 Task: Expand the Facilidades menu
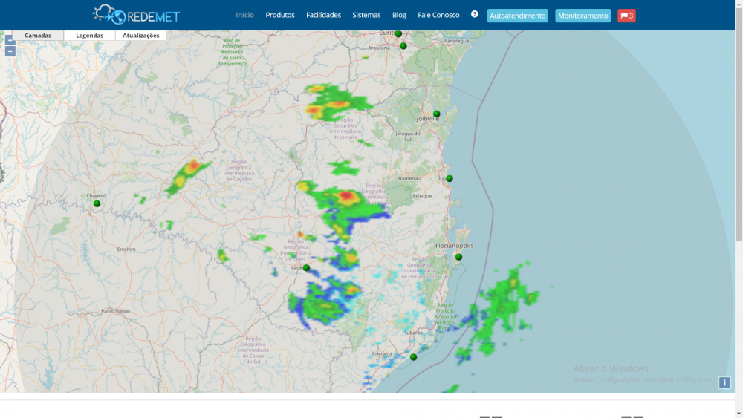[323, 15]
